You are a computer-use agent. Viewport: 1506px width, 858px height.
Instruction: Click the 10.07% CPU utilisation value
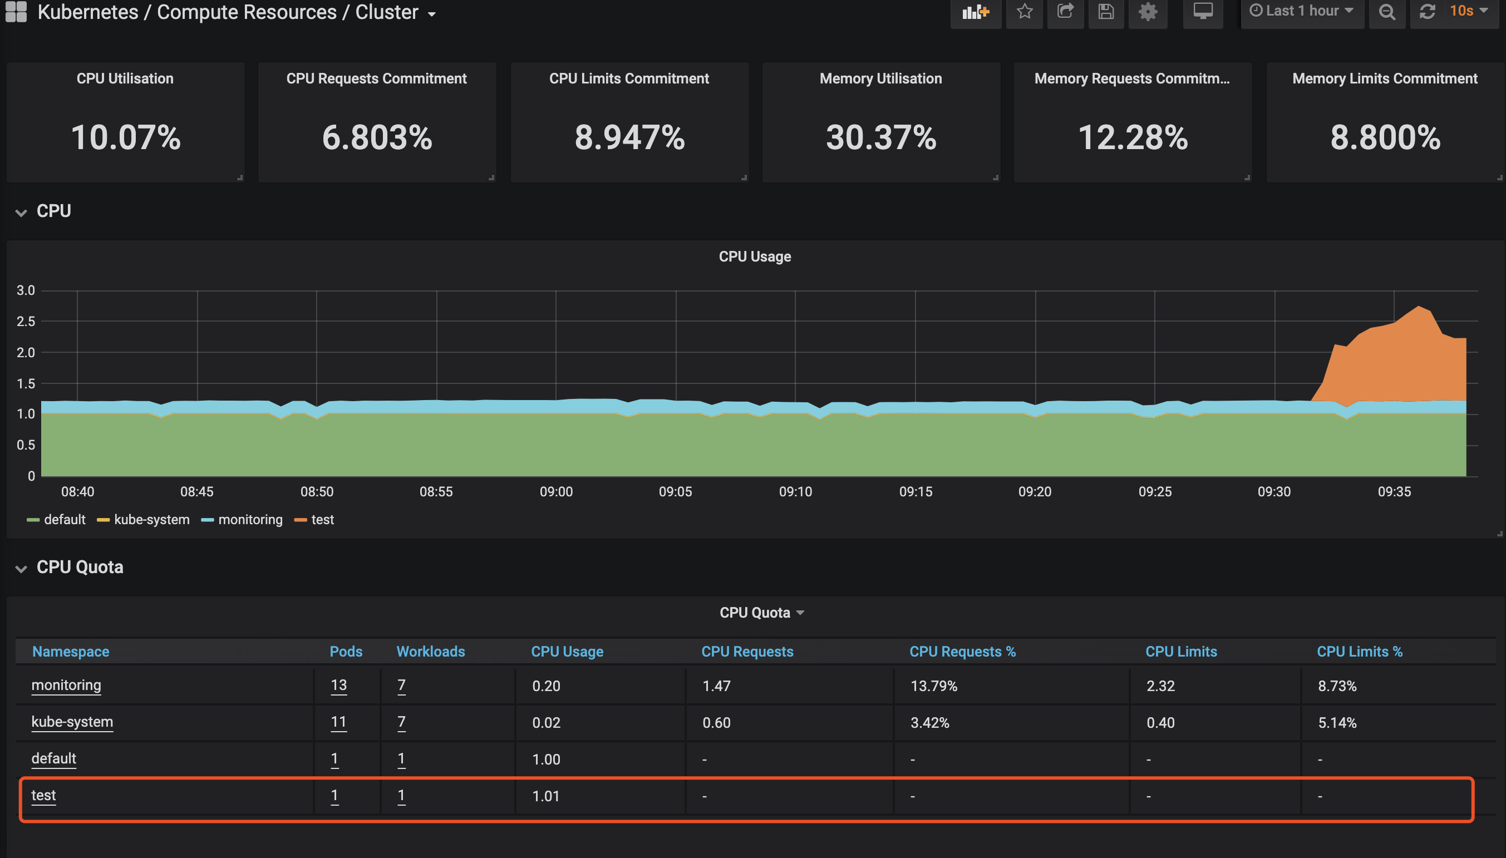pyautogui.click(x=126, y=137)
